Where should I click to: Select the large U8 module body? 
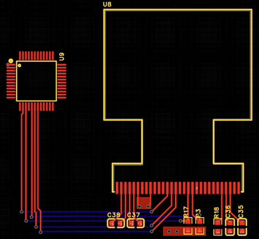tap(178, 100)
